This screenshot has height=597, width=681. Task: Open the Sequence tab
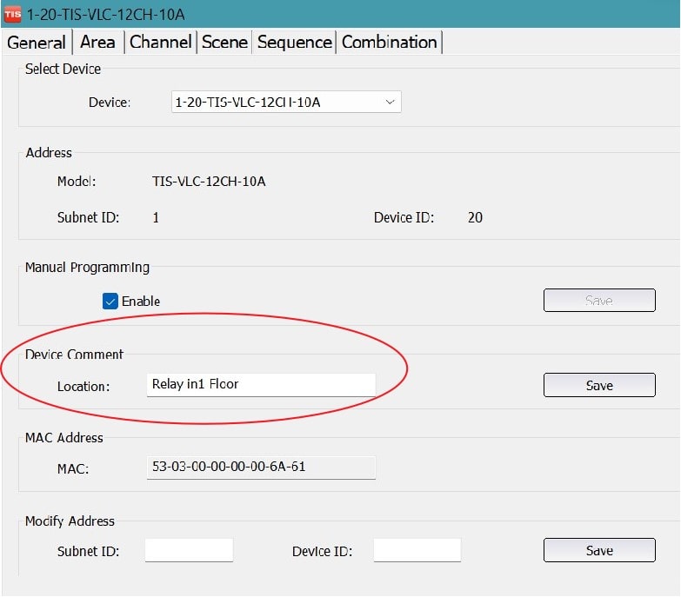click(x=294, y=42)
